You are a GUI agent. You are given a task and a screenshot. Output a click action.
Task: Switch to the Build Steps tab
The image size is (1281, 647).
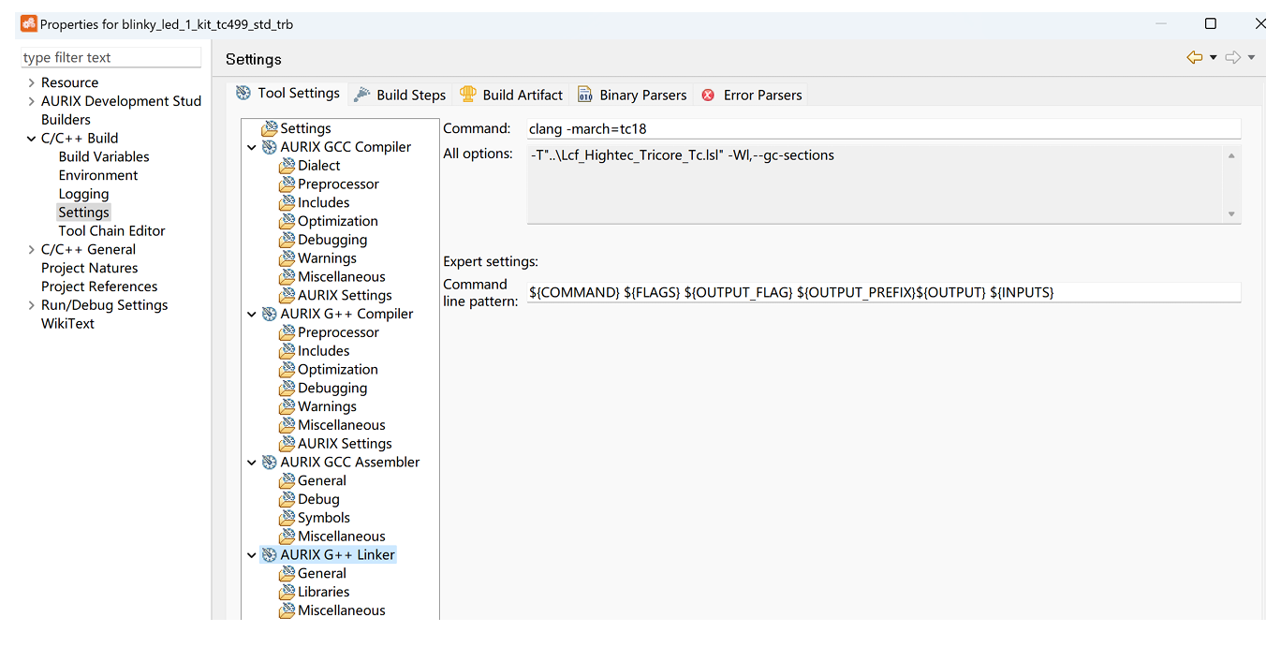401,96
